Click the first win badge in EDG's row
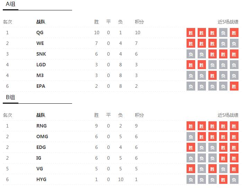242x188 pixels. point(191,147)
